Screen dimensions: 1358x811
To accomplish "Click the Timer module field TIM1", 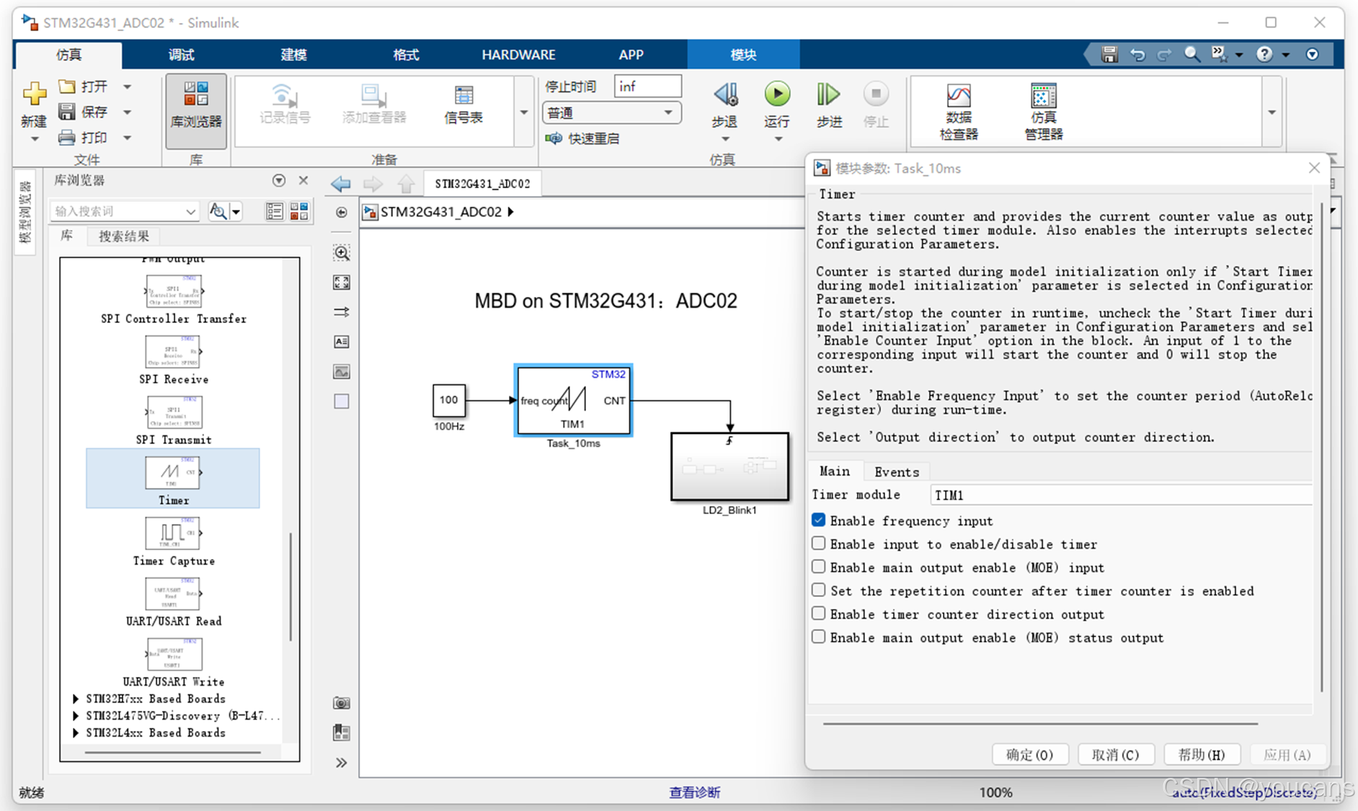I will click(x=1122, y=495).
